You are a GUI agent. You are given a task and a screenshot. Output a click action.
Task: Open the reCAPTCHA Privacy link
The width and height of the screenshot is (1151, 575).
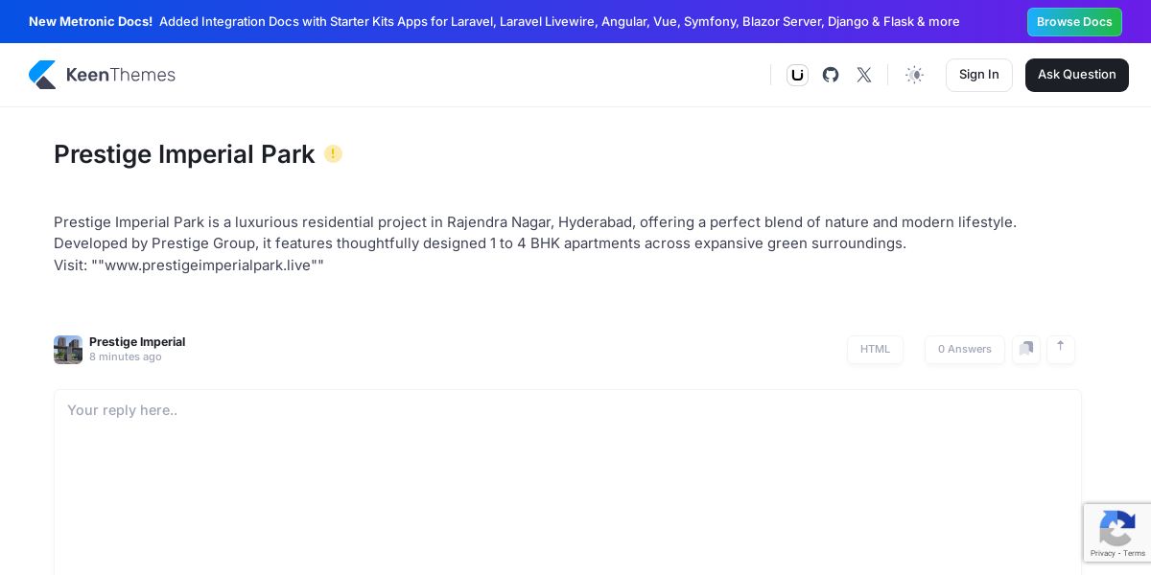(1102, 553)
